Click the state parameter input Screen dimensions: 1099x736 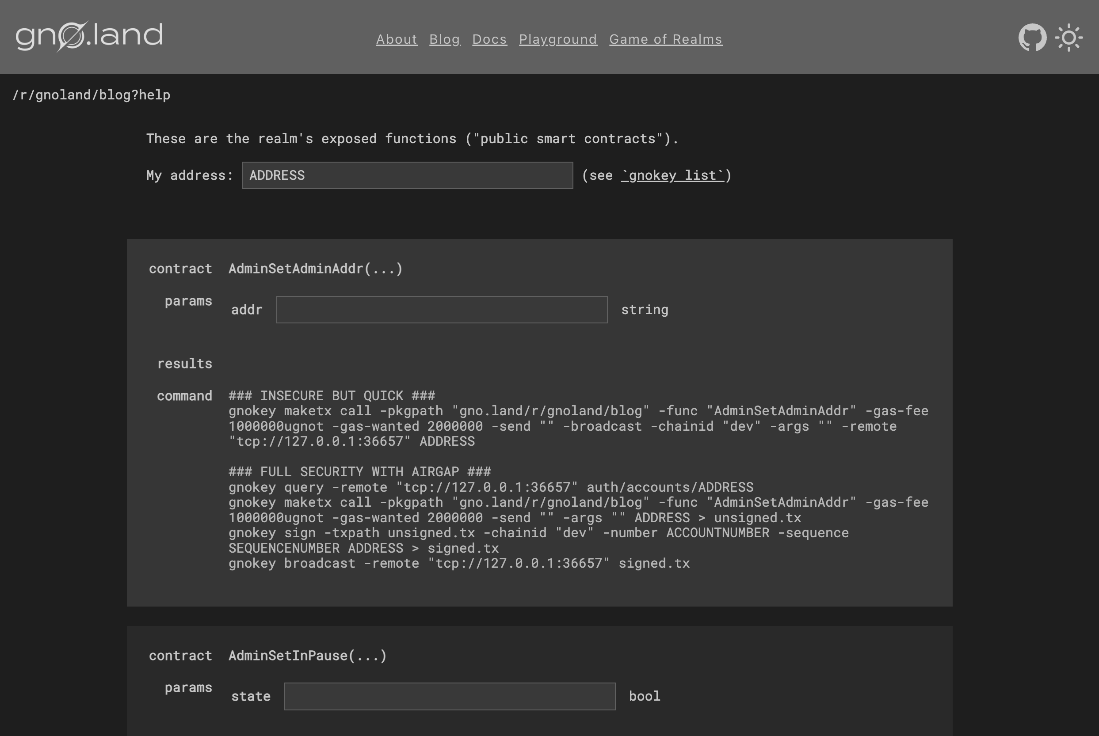tap(450, 697)
